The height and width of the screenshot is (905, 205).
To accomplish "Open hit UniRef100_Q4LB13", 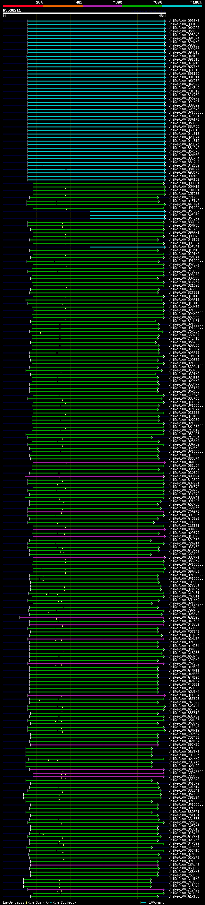I will click(184, 134).
